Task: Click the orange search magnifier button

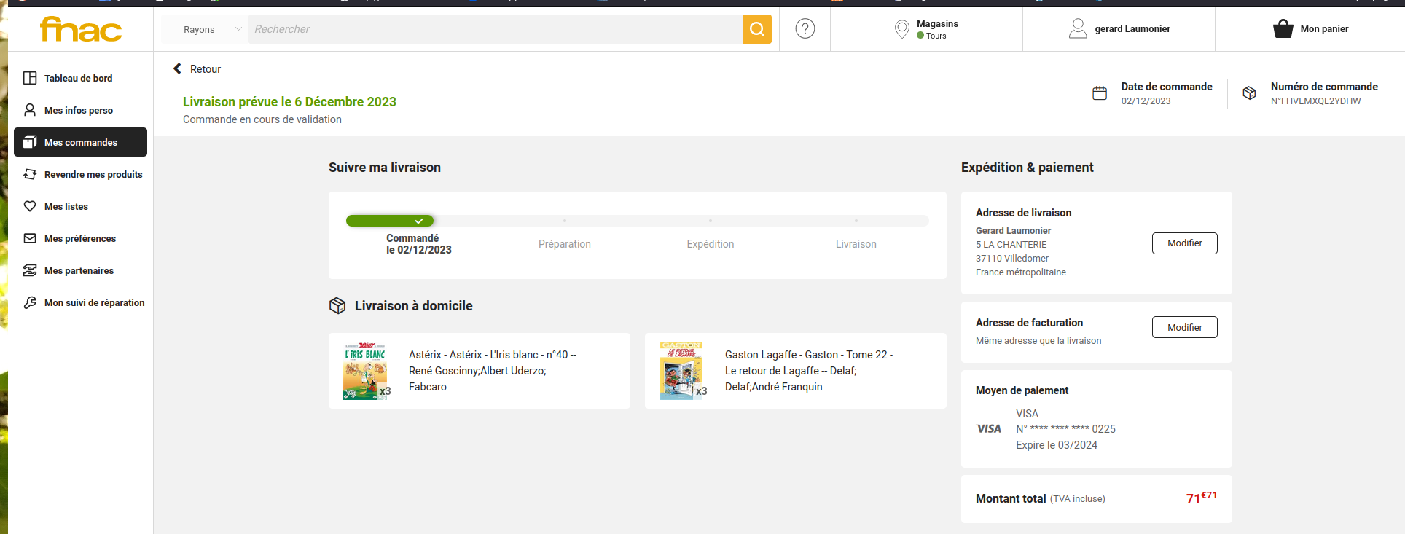Action: click(x=756, y=29)
